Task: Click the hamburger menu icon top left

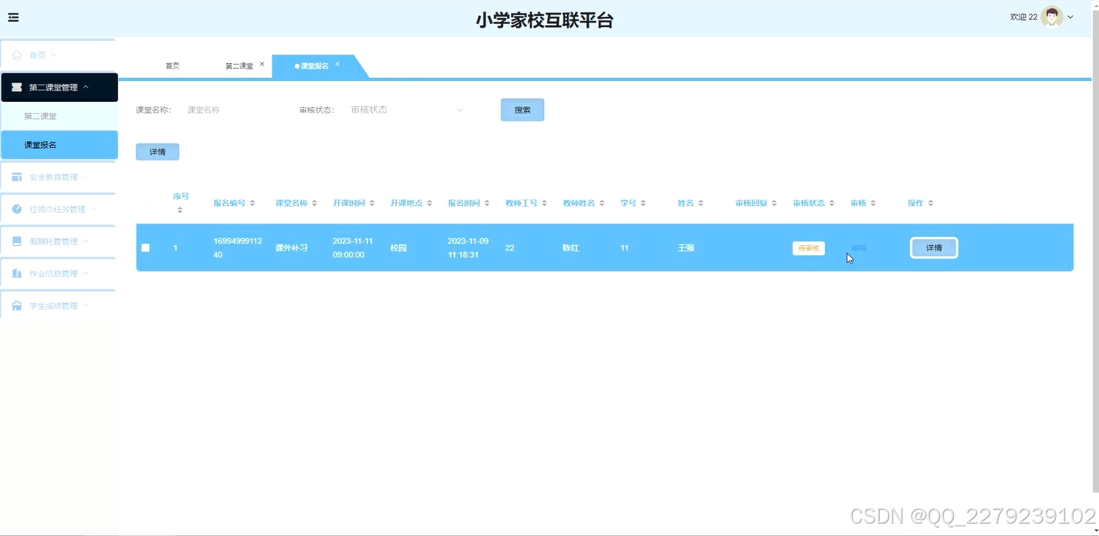Action: [13, 17]
